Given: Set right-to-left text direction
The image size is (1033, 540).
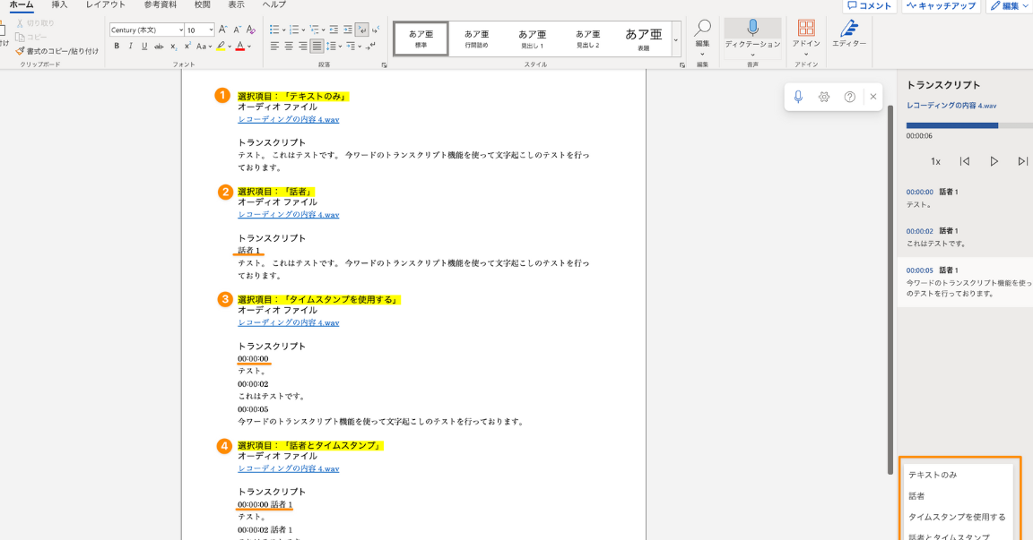Looking at the screenshot, I should (376, 30).
